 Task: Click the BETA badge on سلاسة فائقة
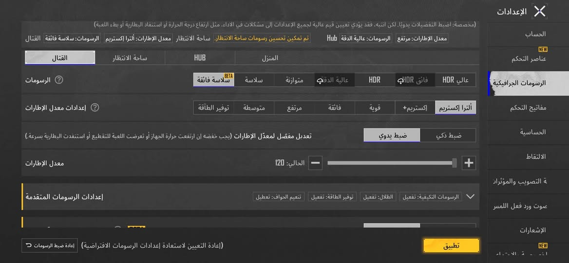[228, 76]
